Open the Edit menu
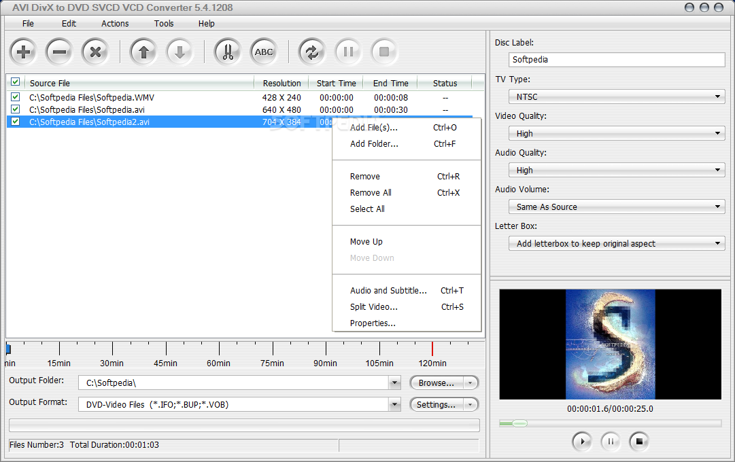 point(69,23)
